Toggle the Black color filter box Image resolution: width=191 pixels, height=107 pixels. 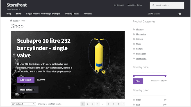(x=134, y=100)
